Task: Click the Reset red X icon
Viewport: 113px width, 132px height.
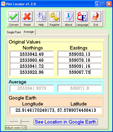Action: coord(27,17)
